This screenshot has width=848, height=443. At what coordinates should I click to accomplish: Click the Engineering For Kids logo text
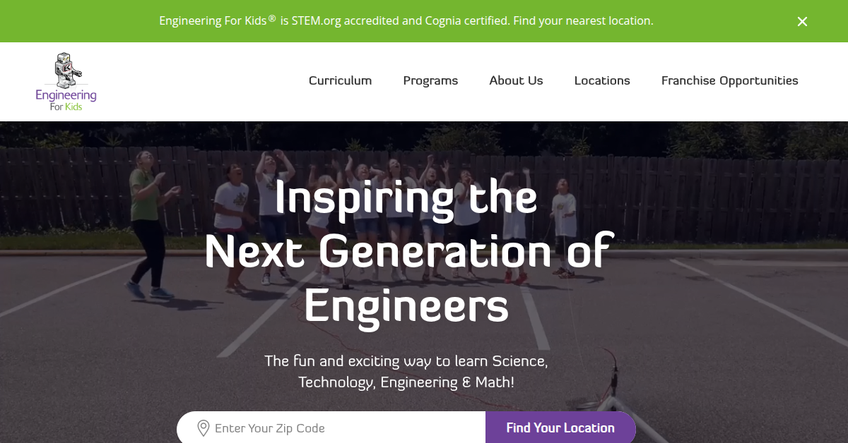tap(66, 99)
